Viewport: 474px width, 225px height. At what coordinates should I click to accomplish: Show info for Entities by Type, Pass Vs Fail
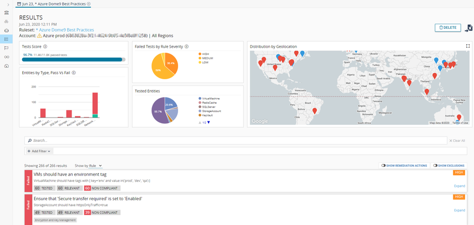pyautogui.click(x=74, y=73)
